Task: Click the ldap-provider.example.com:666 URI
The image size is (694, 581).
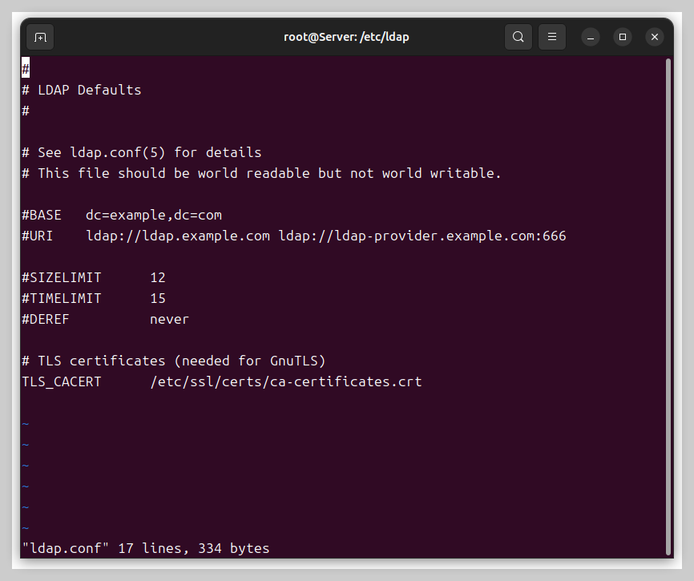Action: pyautogui.click(x=422, y=236)
